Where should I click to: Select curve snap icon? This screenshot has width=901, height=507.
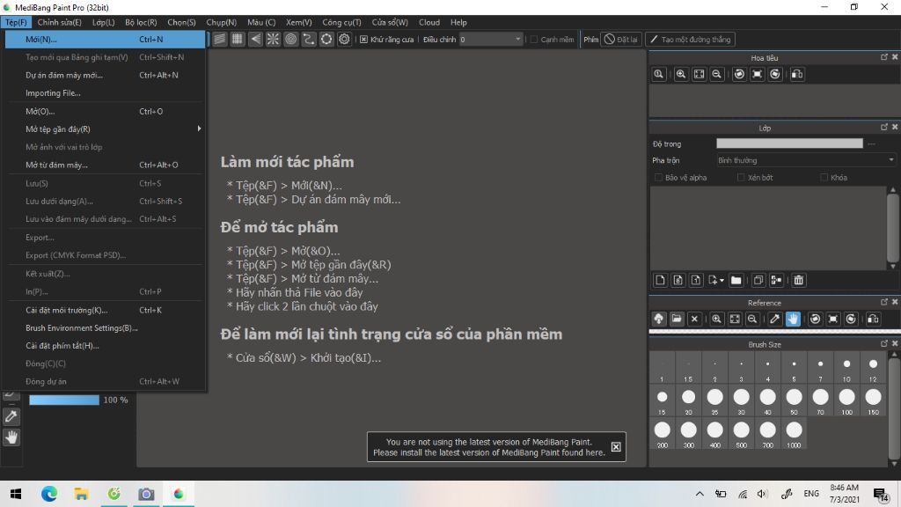pos(309,39)
